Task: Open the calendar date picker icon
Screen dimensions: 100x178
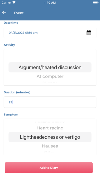Action: point(89,32)
